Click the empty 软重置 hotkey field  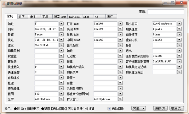46,56
